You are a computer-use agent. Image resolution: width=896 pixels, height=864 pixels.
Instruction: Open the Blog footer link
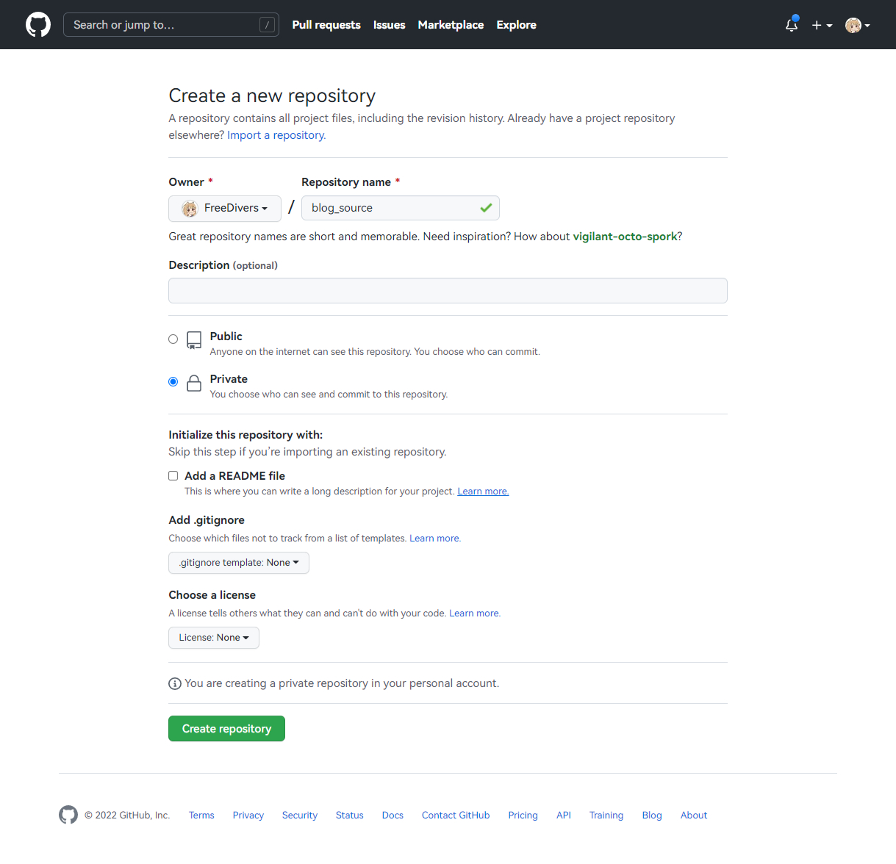(x=652, y=816)
